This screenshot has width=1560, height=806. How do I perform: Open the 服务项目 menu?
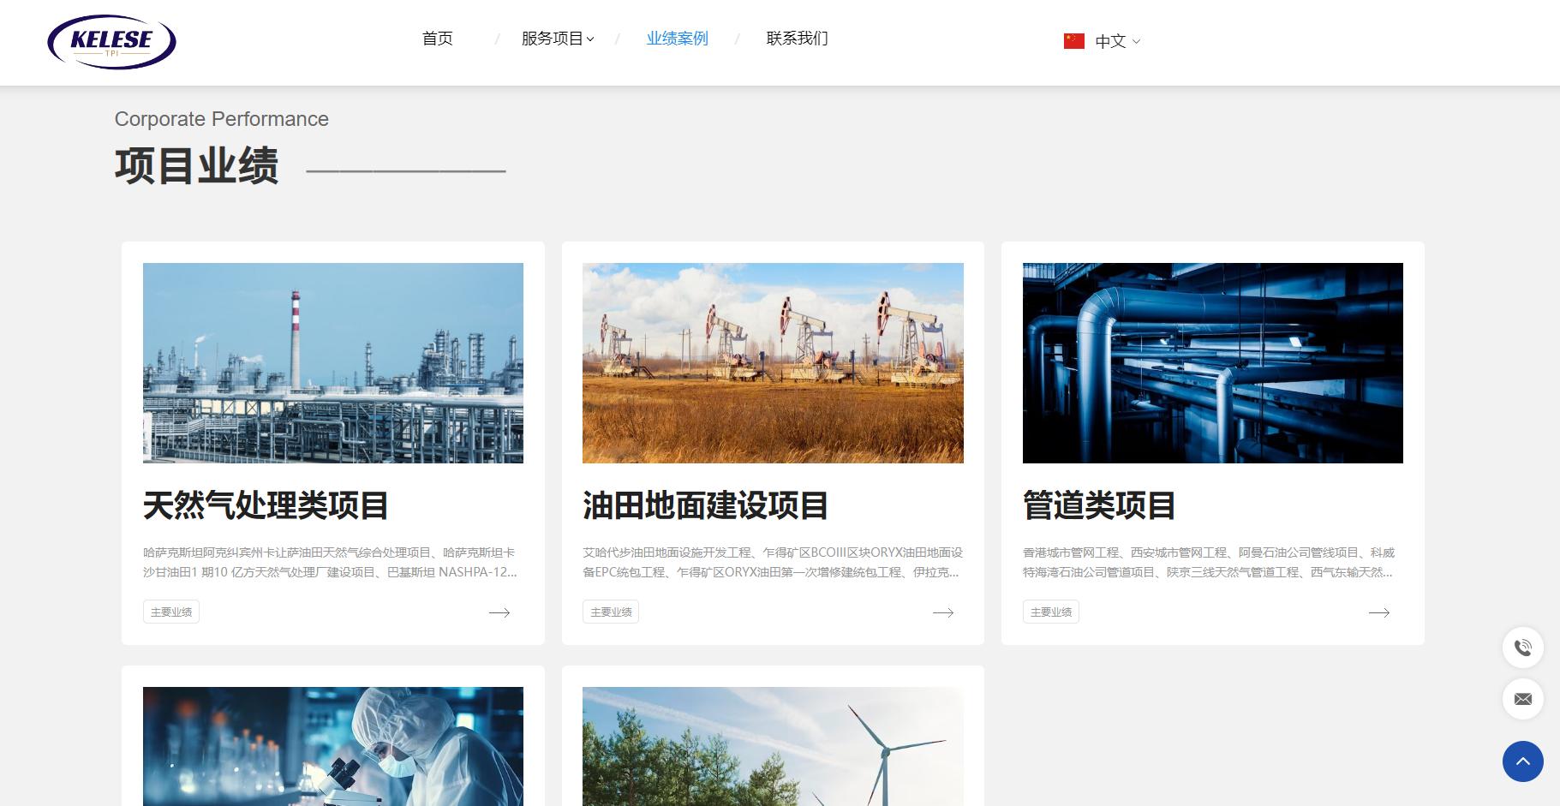click(552, 39)
